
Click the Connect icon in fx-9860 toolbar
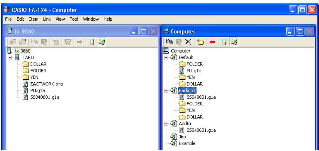point(13,42)
